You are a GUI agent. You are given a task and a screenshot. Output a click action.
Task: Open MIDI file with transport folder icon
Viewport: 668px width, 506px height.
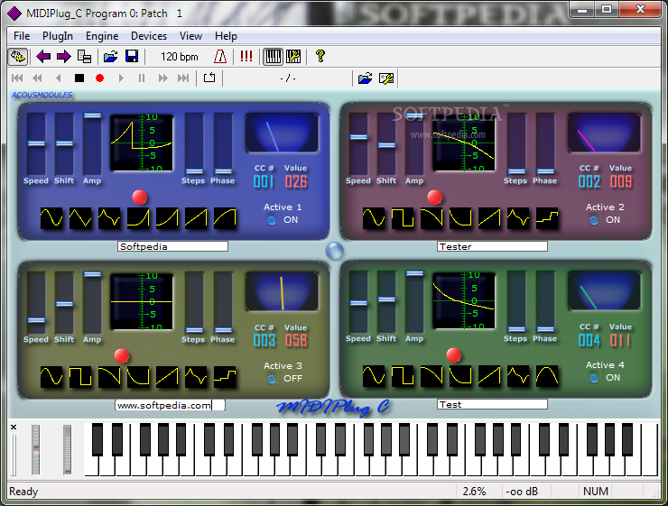(x=365, y=78)
